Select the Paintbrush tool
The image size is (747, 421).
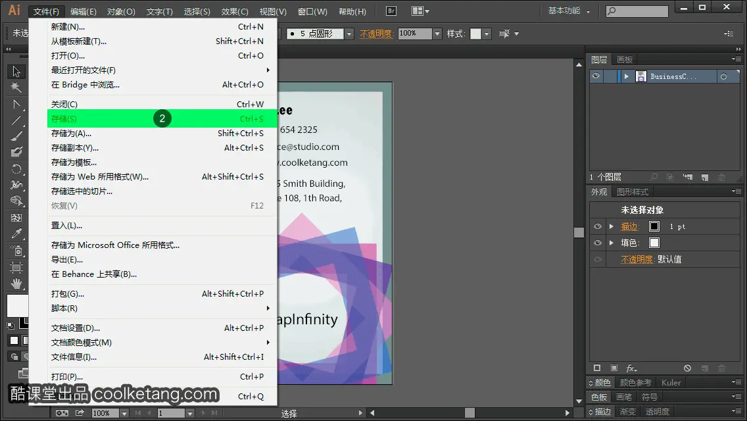coord(16,136)
